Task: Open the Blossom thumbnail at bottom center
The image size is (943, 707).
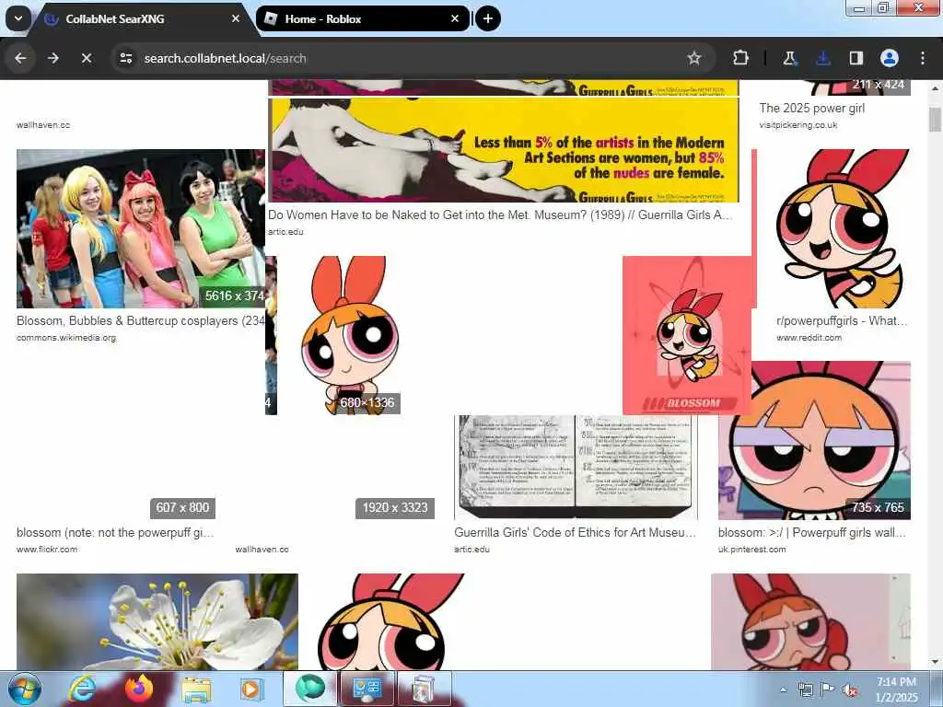Action: point(390,621)
